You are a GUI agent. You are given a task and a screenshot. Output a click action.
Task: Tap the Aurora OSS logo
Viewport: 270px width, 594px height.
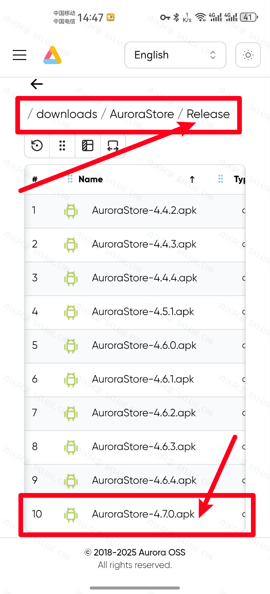pyautogui.click(x=52, y=55)
